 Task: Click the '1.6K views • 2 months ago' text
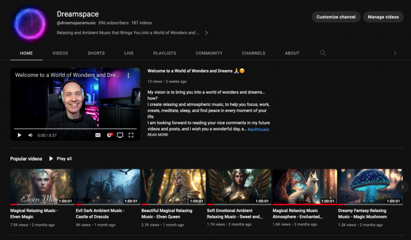point(295,224)
